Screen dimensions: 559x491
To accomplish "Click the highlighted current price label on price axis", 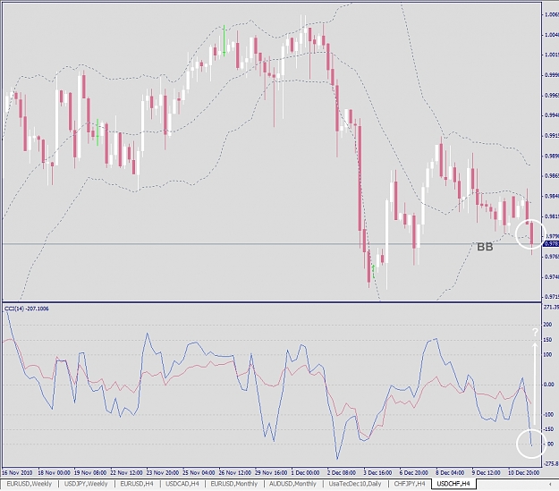I will (x=551, y=243).
